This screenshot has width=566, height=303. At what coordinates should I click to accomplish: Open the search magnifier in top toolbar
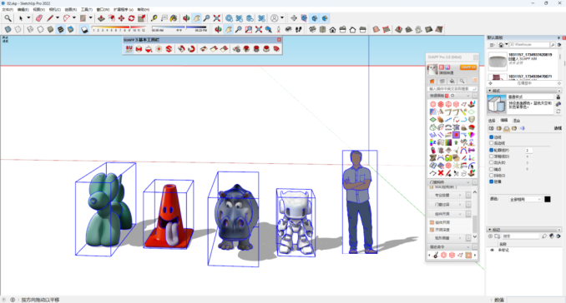tap(8, 18)
